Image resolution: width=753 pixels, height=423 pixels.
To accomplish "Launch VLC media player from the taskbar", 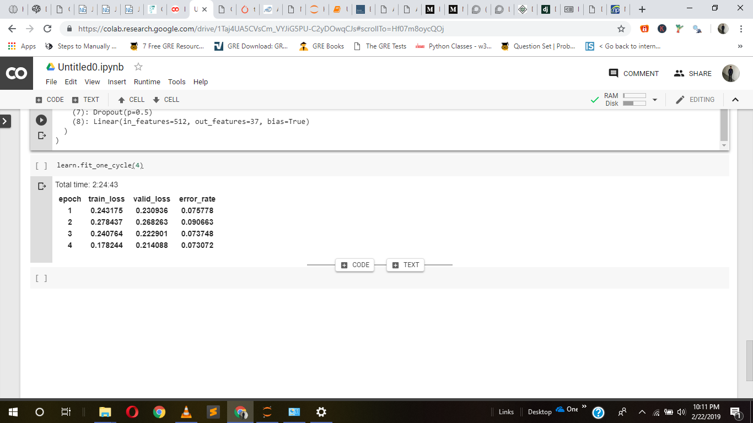I will click(x=186, y=412).
